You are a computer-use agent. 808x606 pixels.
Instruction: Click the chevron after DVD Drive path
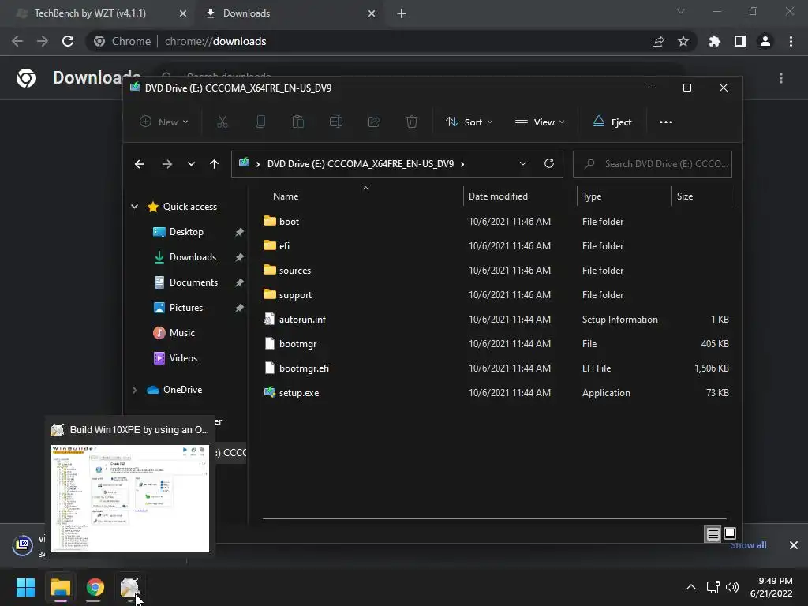[462, 164]
